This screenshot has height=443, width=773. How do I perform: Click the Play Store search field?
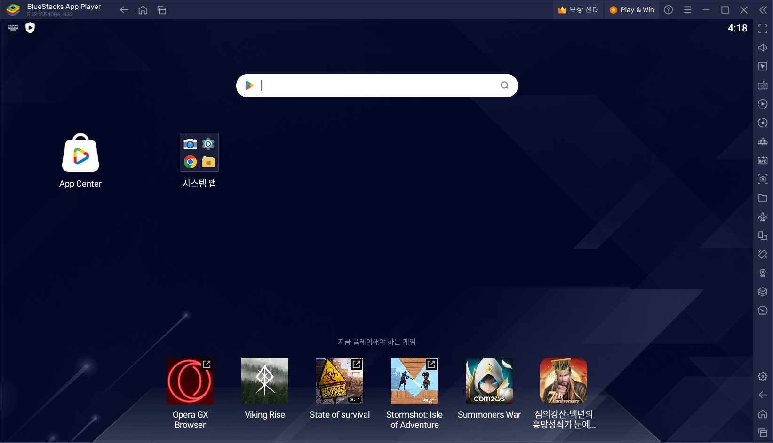[x=377, y=85]
